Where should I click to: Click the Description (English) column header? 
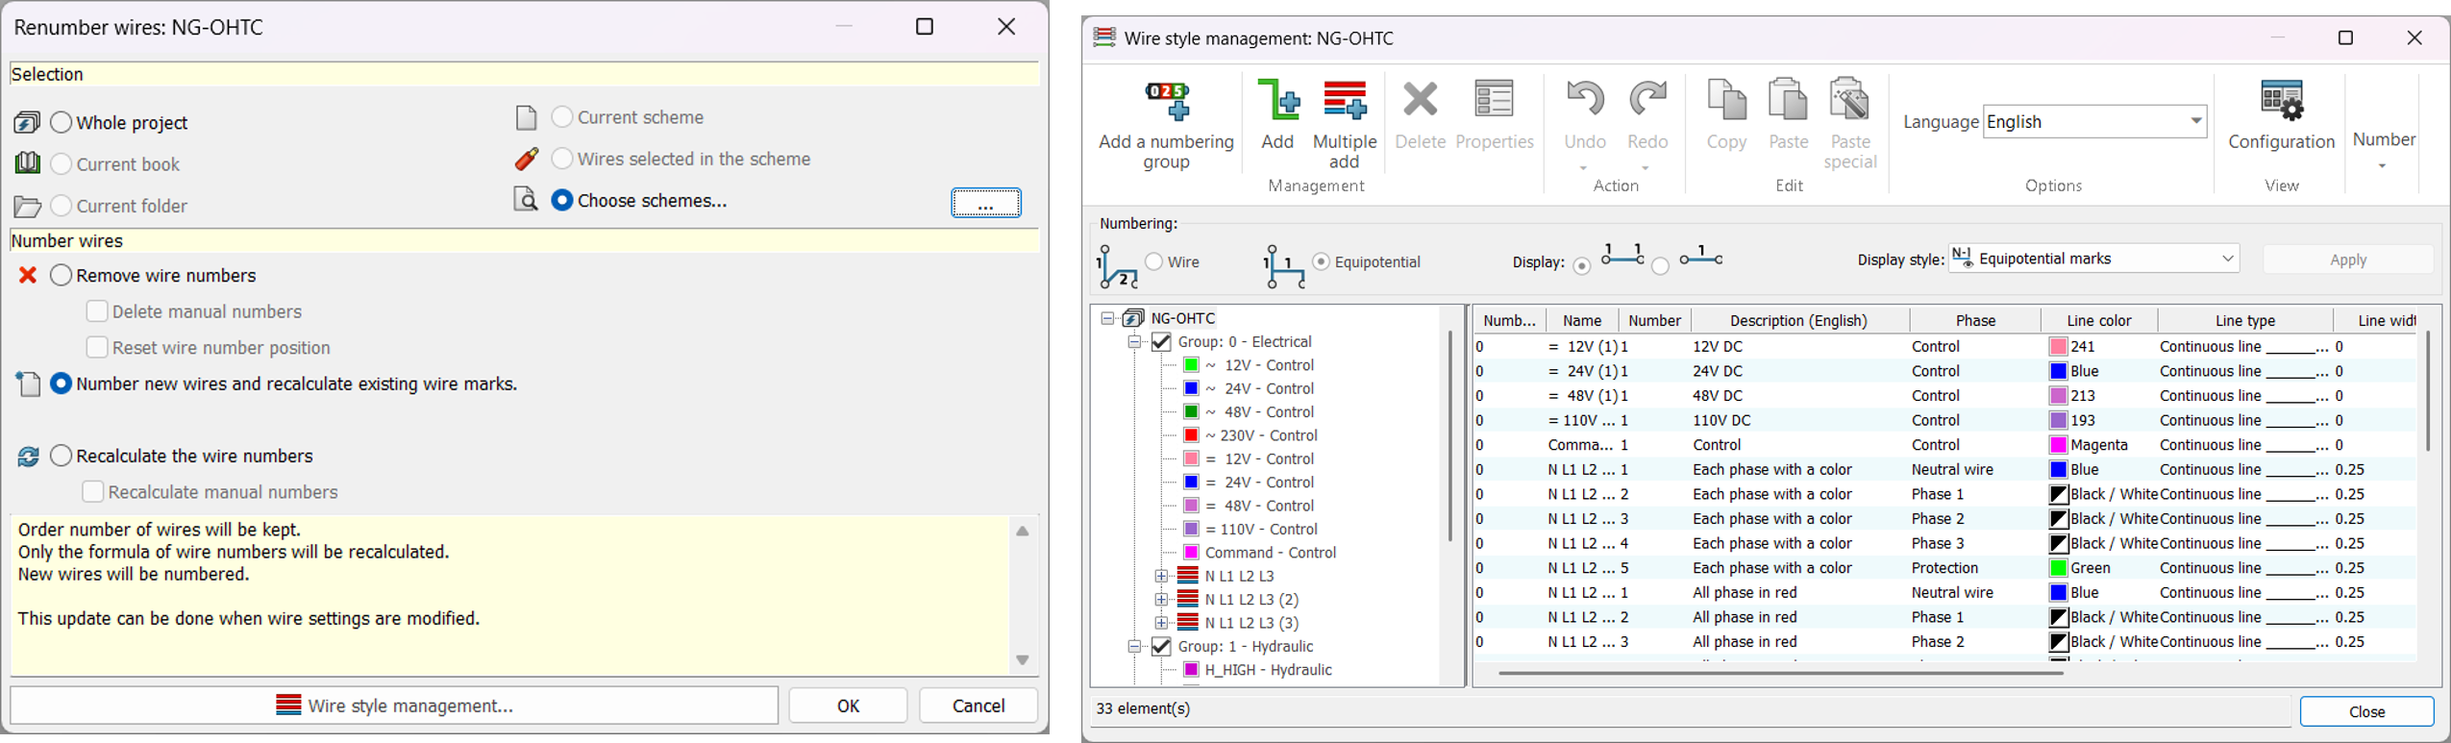pyautogui.click(x=1798, y=321)
